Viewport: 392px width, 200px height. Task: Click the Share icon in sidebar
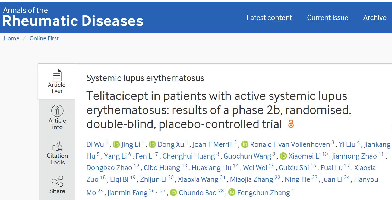click(57, 181)
